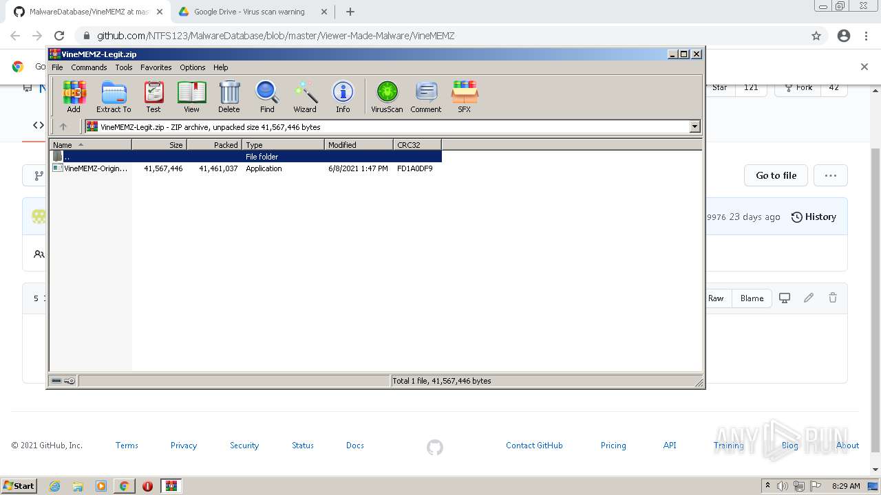Open the file History link
The image size is (881, 495).
point(814,217)
